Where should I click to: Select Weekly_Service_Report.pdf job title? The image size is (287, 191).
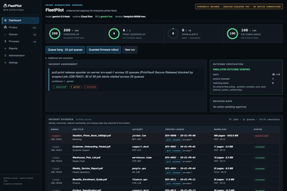pos(88,169)
